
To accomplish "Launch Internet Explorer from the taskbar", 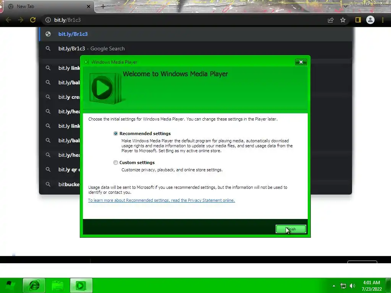I will [34, 285].
